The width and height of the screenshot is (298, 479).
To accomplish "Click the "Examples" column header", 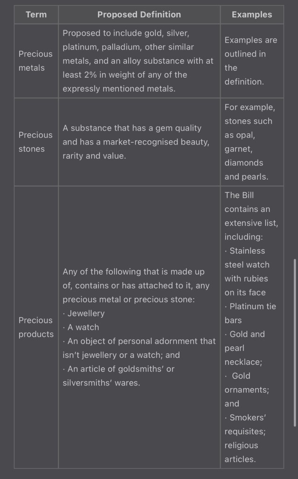I will coord(252,15).
